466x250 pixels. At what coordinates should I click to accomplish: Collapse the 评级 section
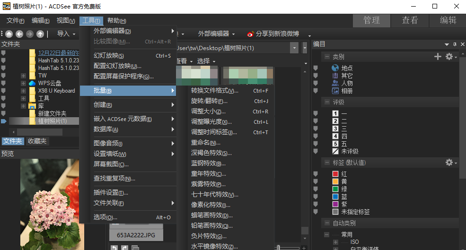click(327, 102)
